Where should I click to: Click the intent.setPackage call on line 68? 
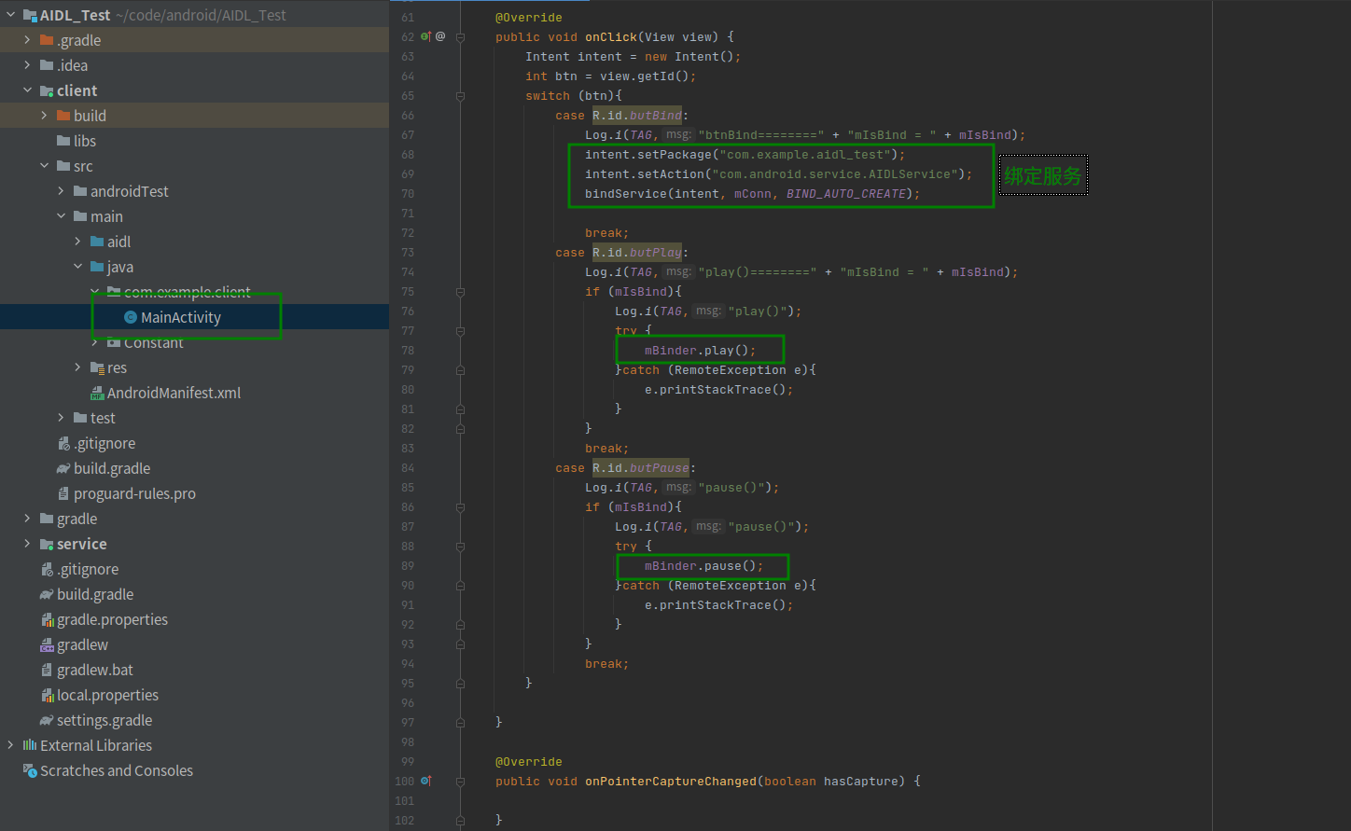745,155
